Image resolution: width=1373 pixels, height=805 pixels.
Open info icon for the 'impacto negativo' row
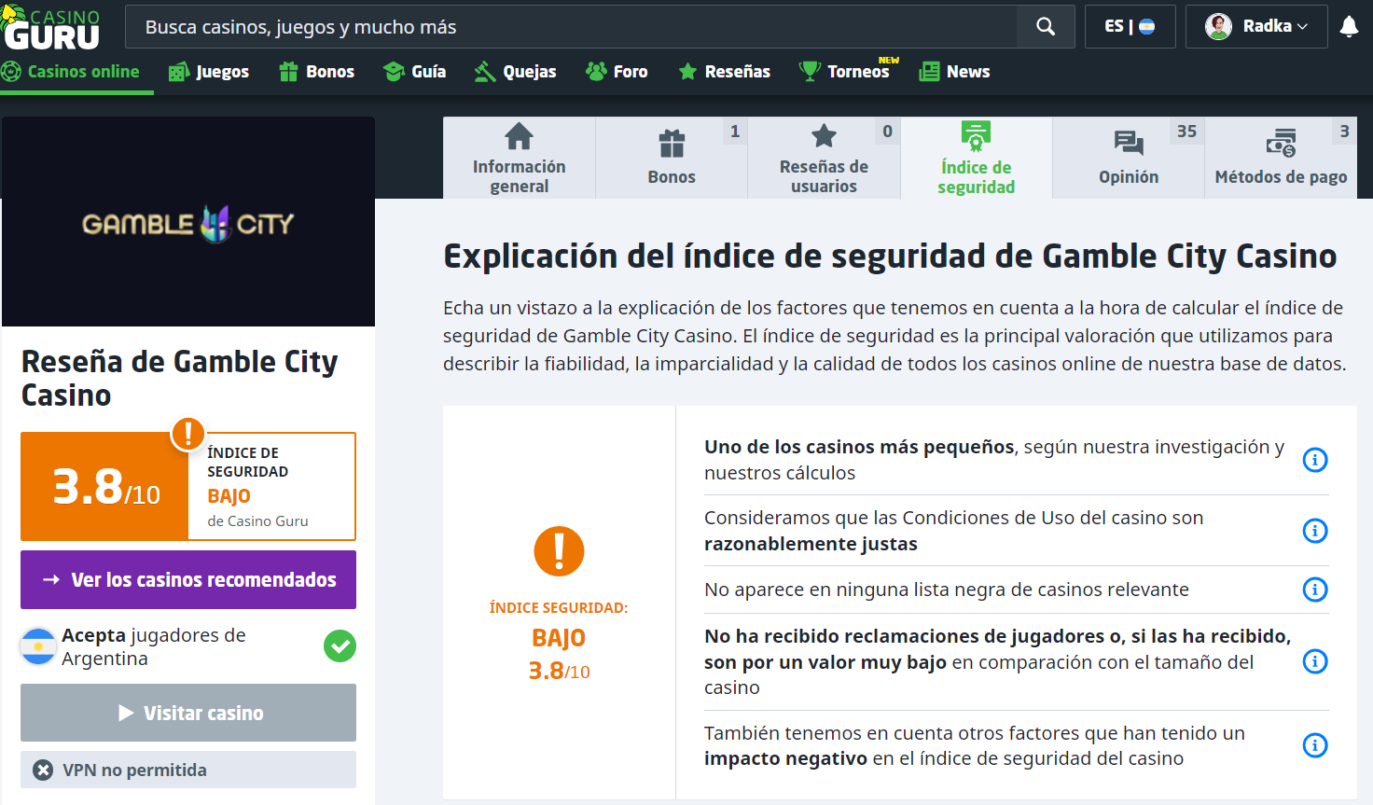tap(1314, 745)
